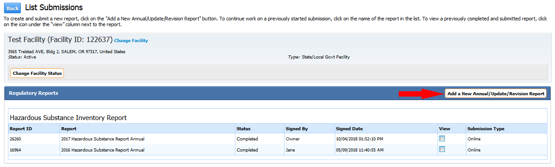Viewport: 555px width, 167px height.
Task: Select the Report column header
Action: coord(69,129)
